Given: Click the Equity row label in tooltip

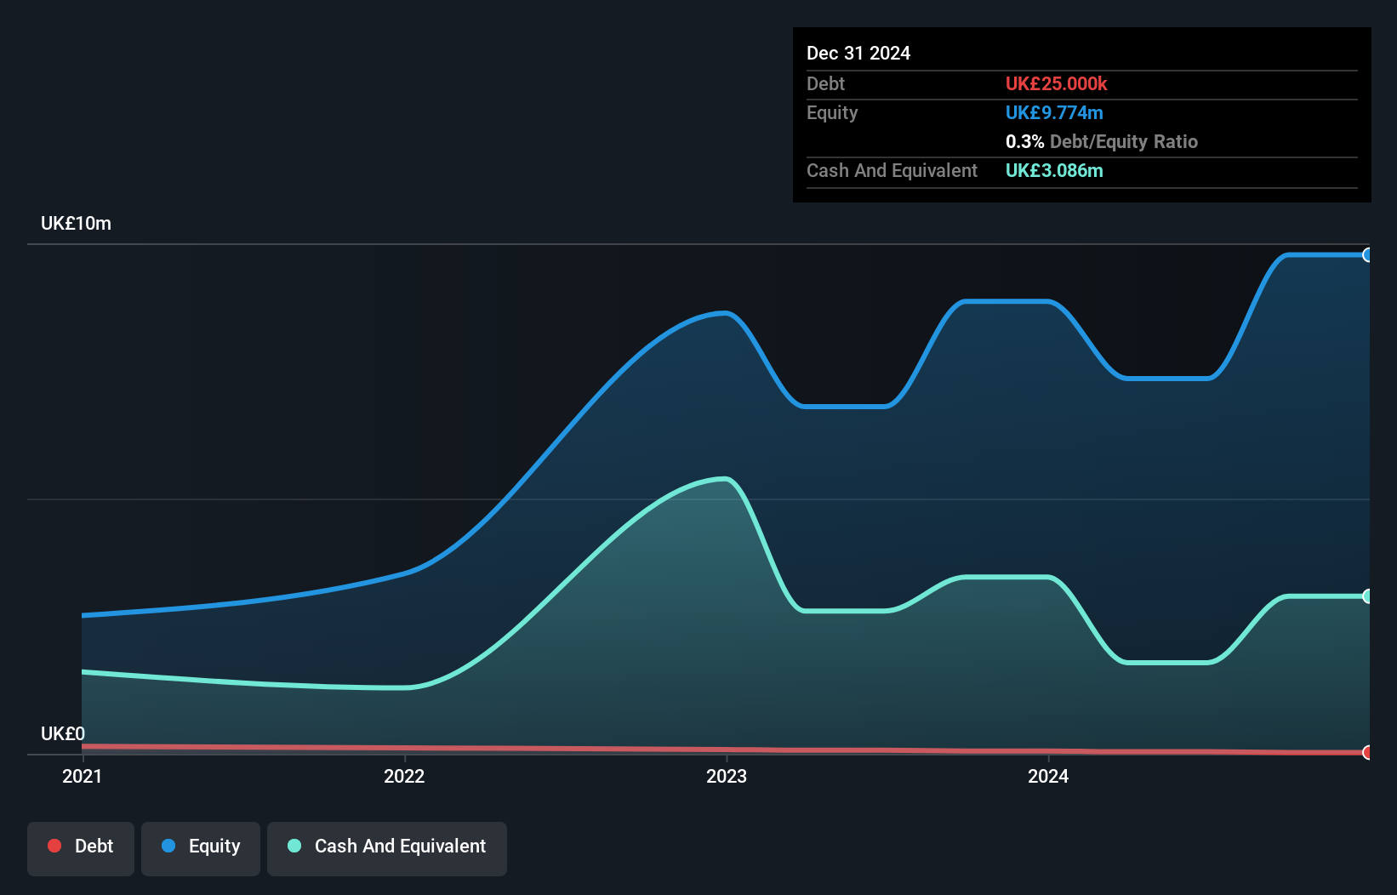Looking at the screenshot, I should (832, 112).
